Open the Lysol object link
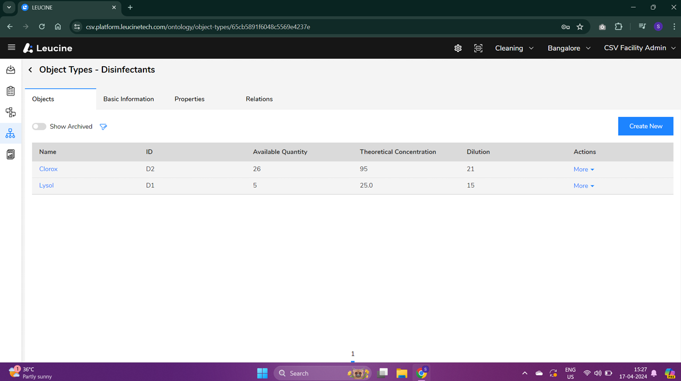This screenshot has height=381, width=681. [x=46, y=186]
